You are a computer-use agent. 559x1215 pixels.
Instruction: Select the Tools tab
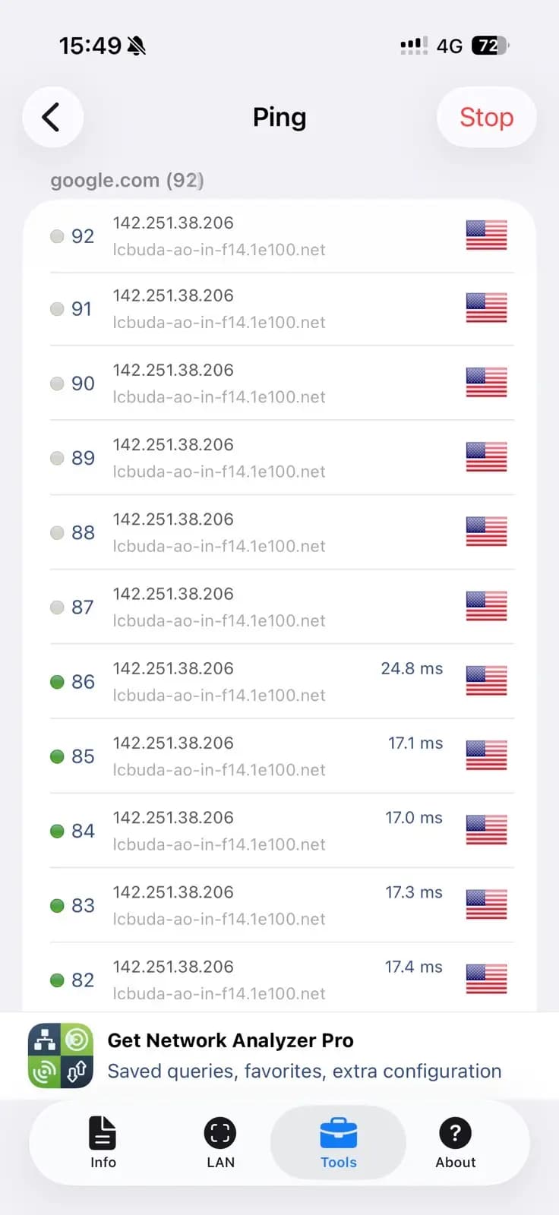pyautogui.click(x=338, y=1142)
